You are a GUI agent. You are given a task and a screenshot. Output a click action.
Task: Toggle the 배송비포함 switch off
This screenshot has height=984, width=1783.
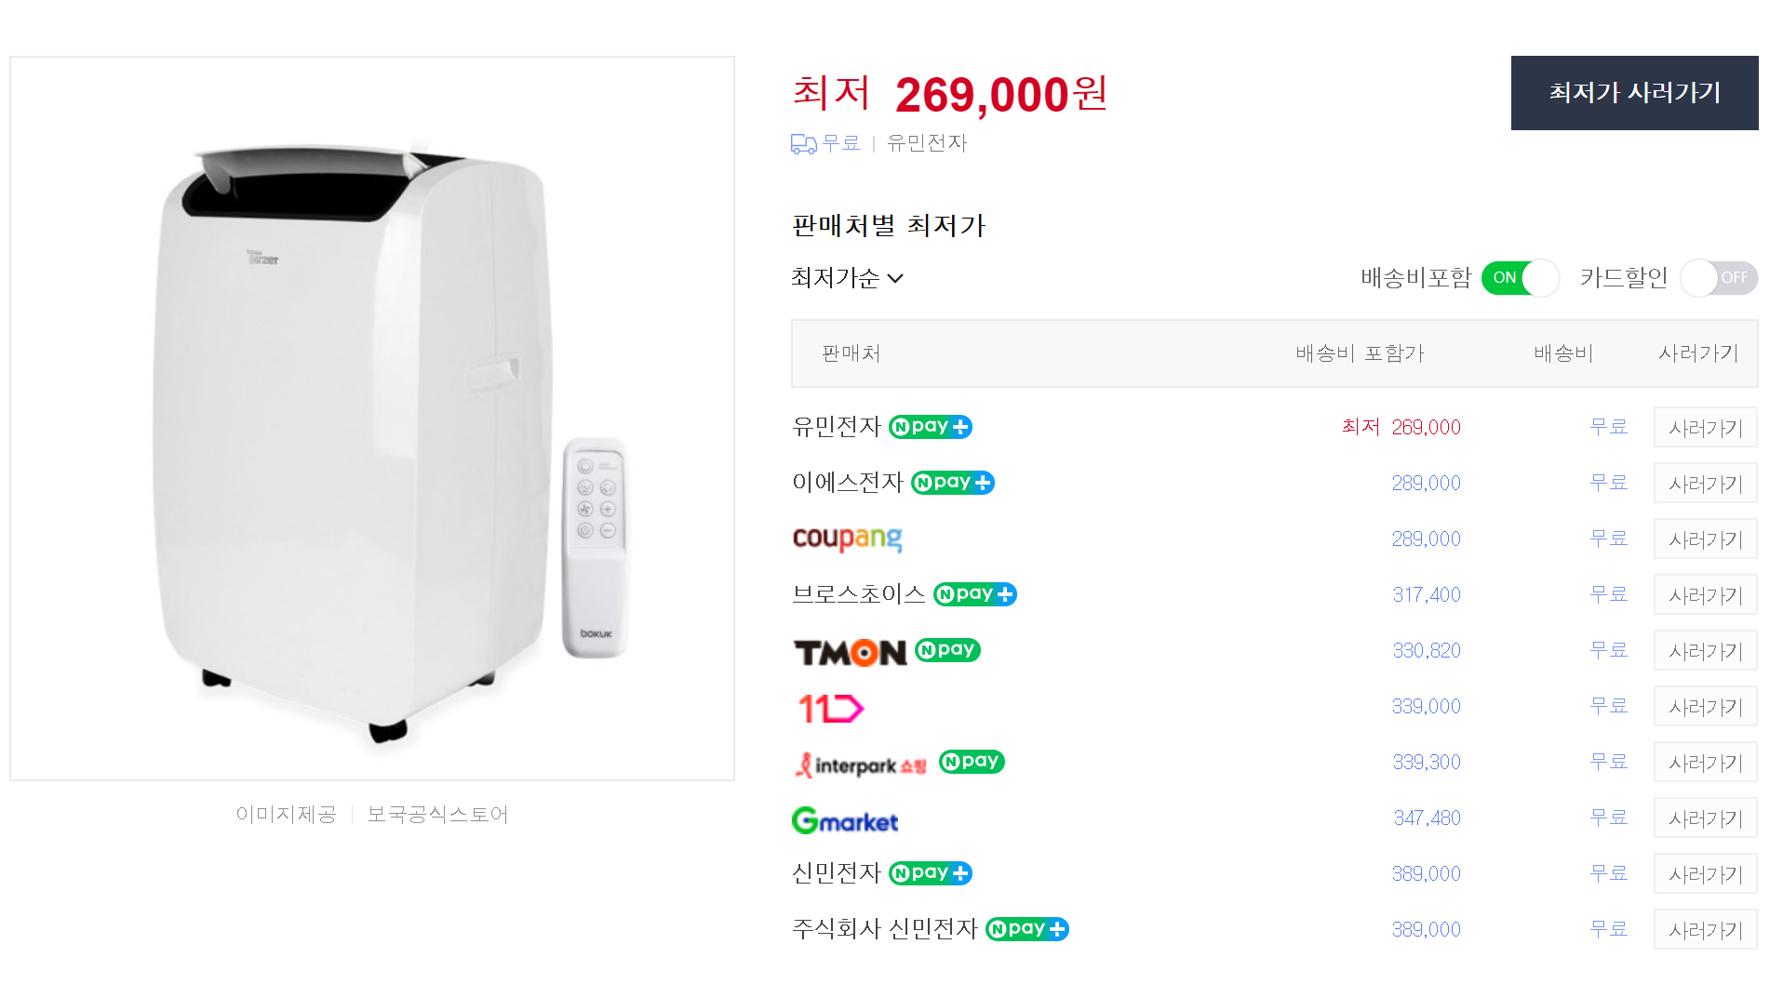click(x=1520, y=277)
